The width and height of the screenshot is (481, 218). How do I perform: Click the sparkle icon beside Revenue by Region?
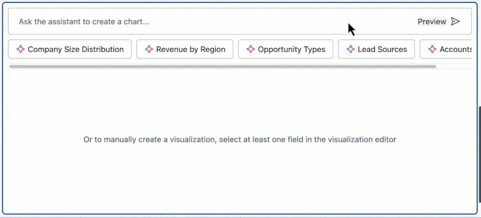(x=148, y=49)
